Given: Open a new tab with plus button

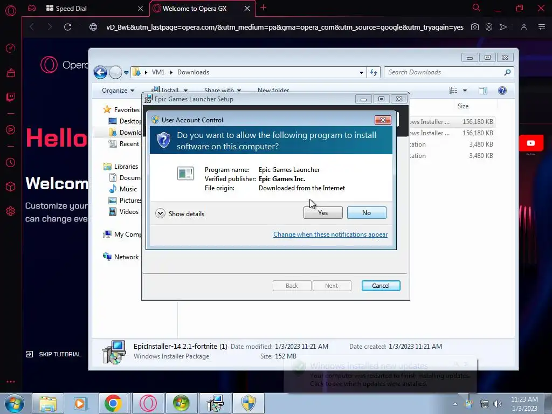Looking at the screenshot, I should [263, 8].
